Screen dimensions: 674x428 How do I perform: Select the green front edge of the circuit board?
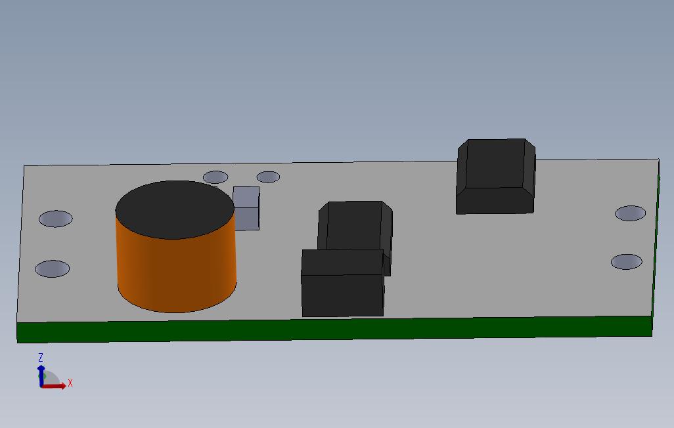334,329
